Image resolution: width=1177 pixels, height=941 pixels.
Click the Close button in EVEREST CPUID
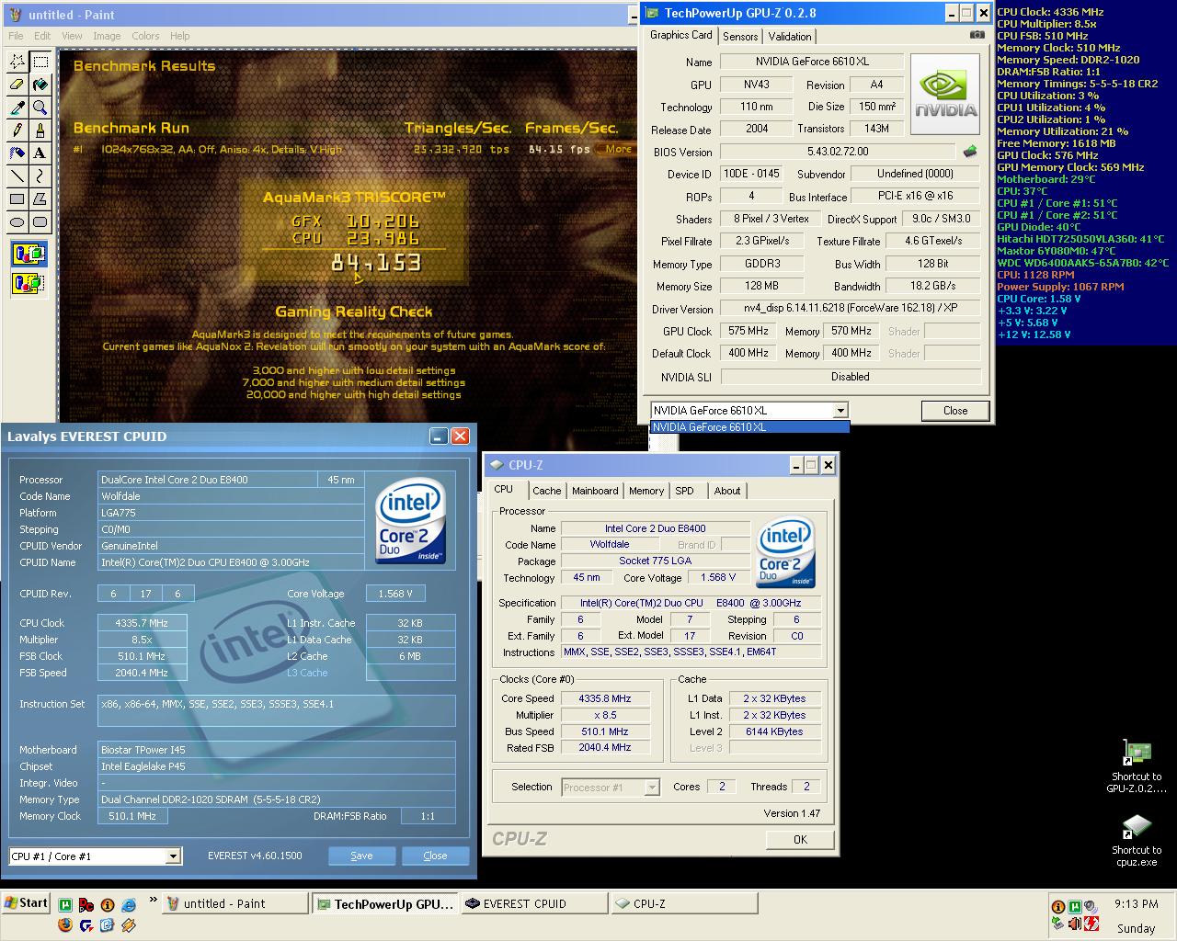[435, 856]
